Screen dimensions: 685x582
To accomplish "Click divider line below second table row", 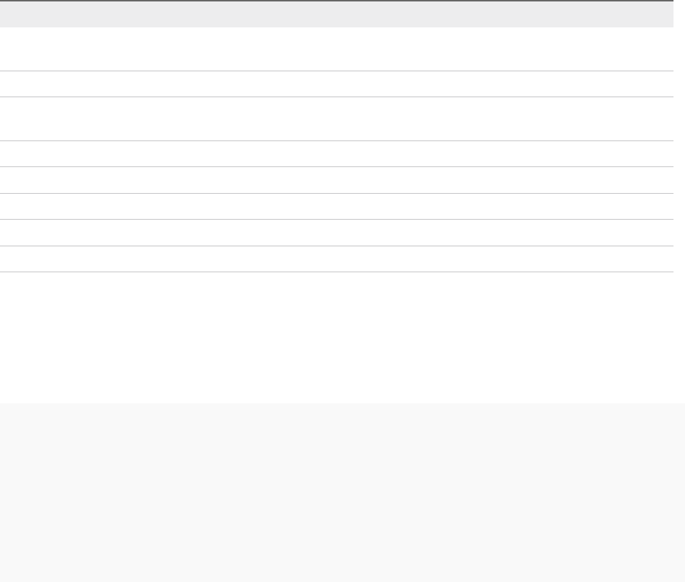I will (x=337, y=97).
